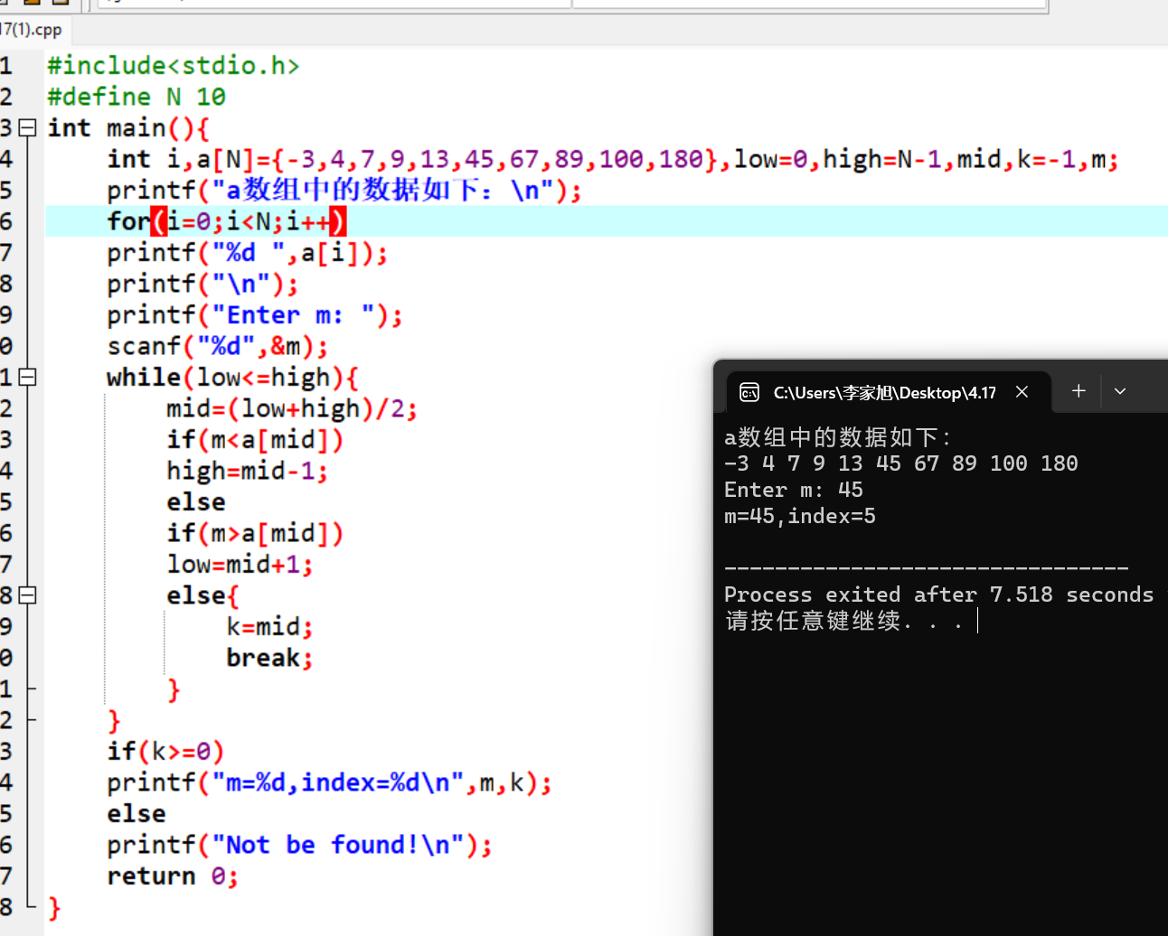The height and width of the screenshot is (936, 1168).
Task: Click the high=mid-1; line
Action: click(247, 471)
